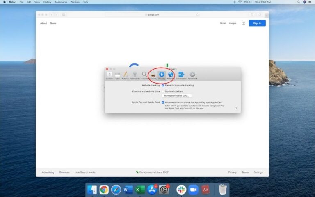Screen dimensions: 315x197
Task: Open the Gmail link
Action: tap(223, 23)
